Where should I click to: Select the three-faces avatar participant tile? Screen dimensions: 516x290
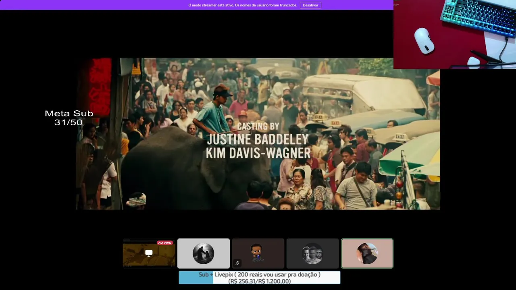click(x=312, y=253)
